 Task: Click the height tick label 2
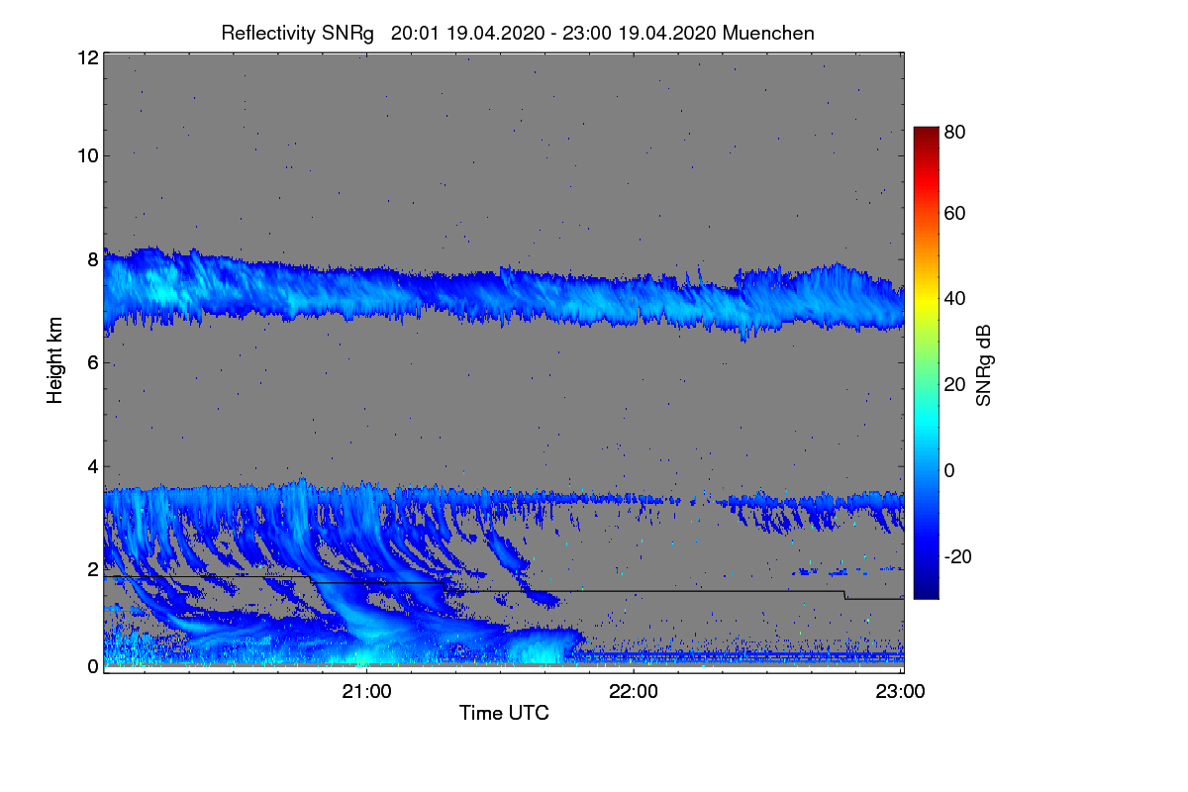click(92, 569)
